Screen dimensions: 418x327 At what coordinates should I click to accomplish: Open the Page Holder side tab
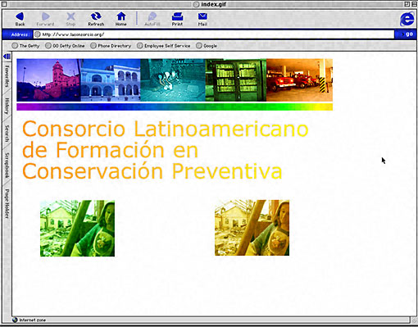click(x=7, y=203)
